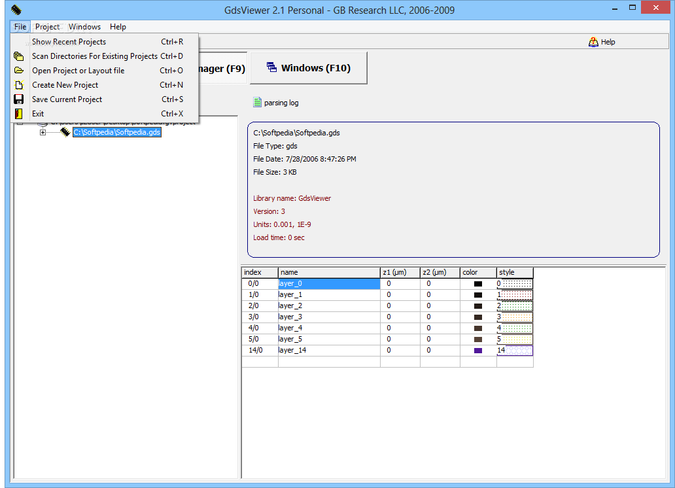The height and width of the screenshot is (488, 675).
Task: Click the 14/0 index cell
Action: [x=260, y=351]
